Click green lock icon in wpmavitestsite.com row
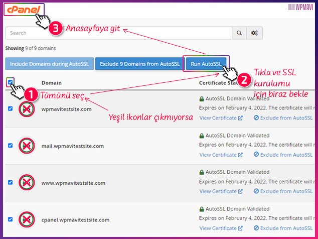318x239 pixels. [202, 99]
